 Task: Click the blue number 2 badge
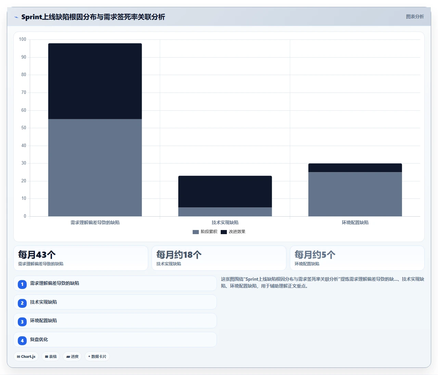tap(22, 303)
